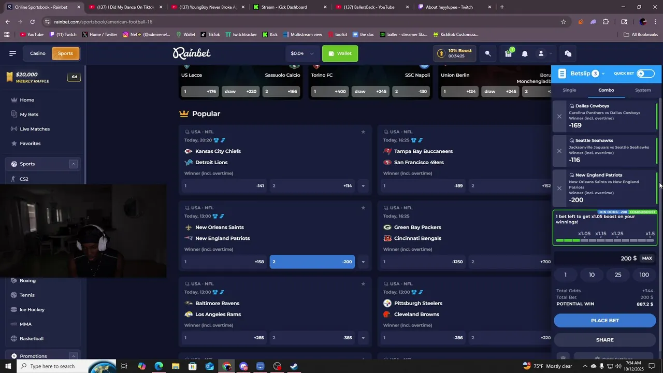Open the balance currency dropdown

[x=312, y=53]
